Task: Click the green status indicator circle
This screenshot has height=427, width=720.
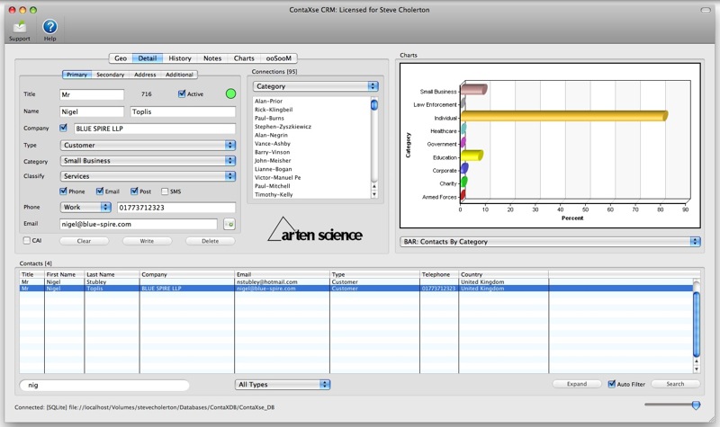Action: 230,93
